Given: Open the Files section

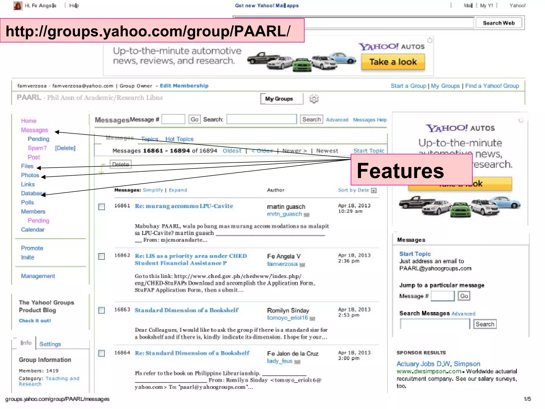Looking at the screenshot, I should pos(27,166).
